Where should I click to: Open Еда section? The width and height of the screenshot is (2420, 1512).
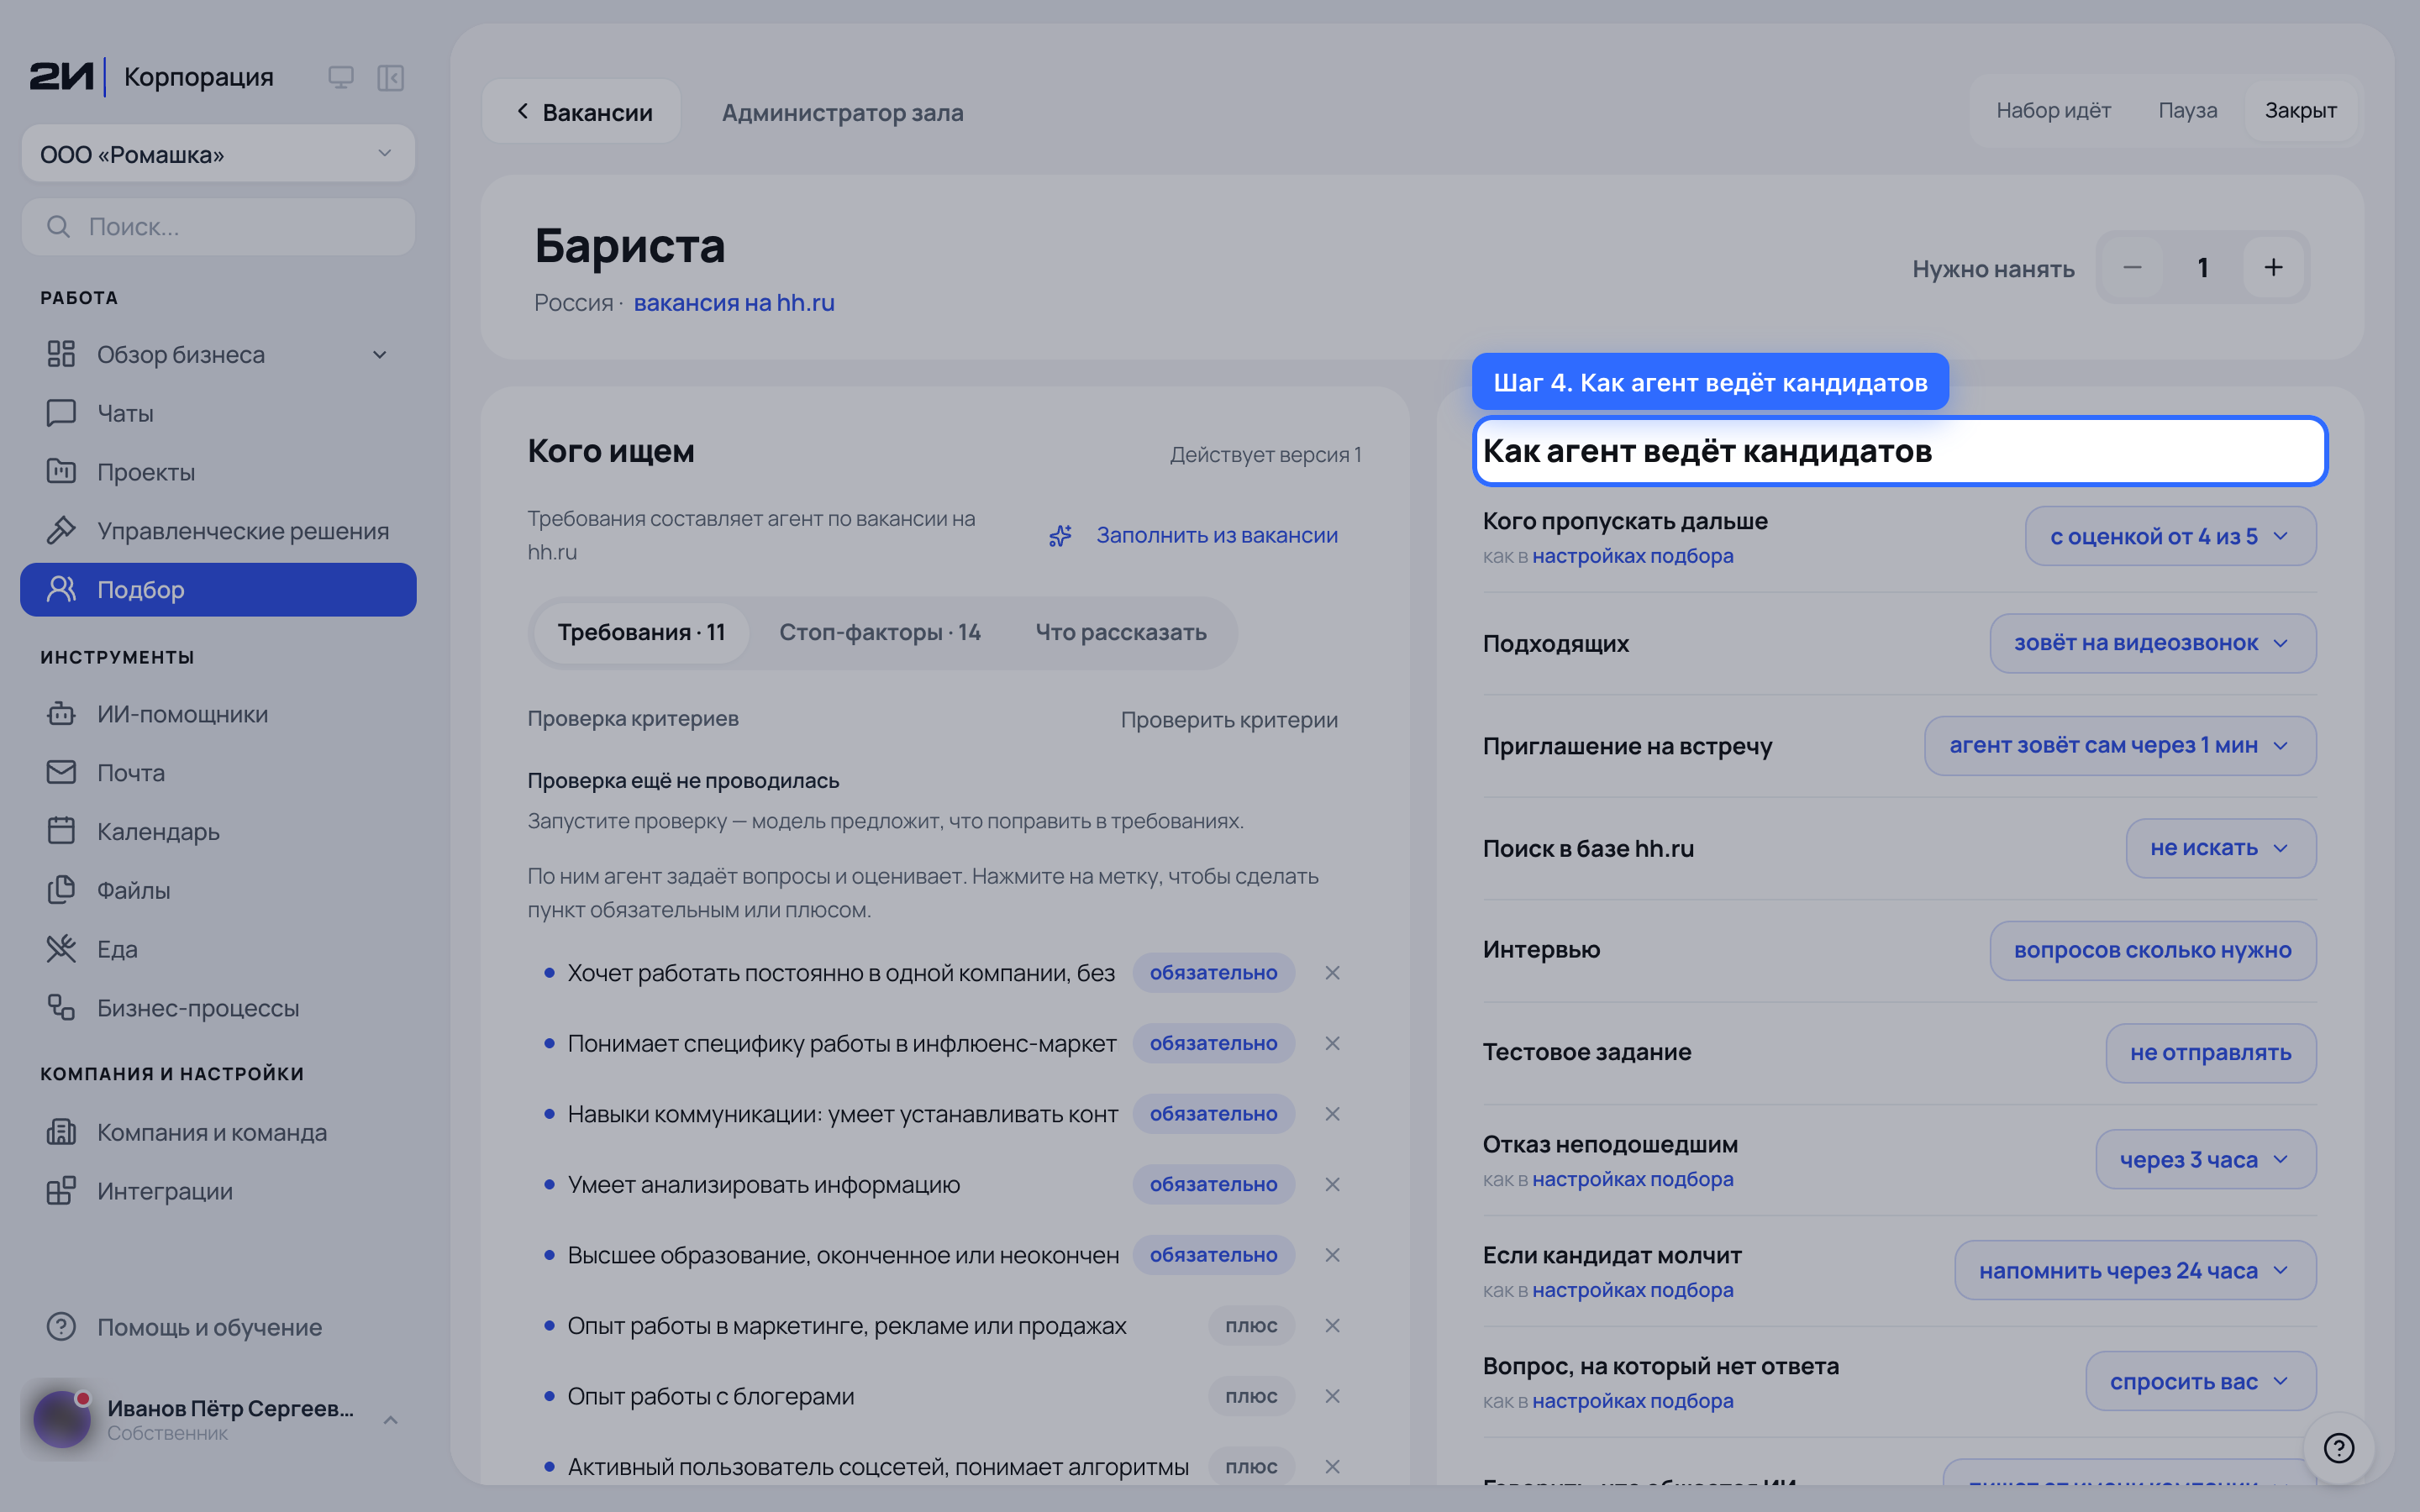pos(218,949)
